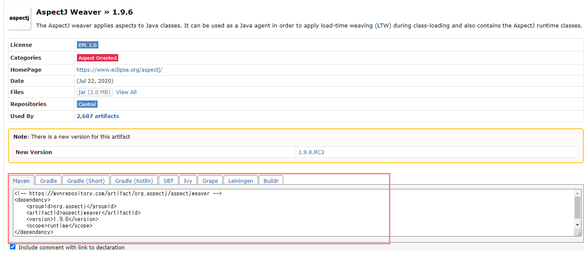Open the EPL 1.0 license badge

pos(88,45)
